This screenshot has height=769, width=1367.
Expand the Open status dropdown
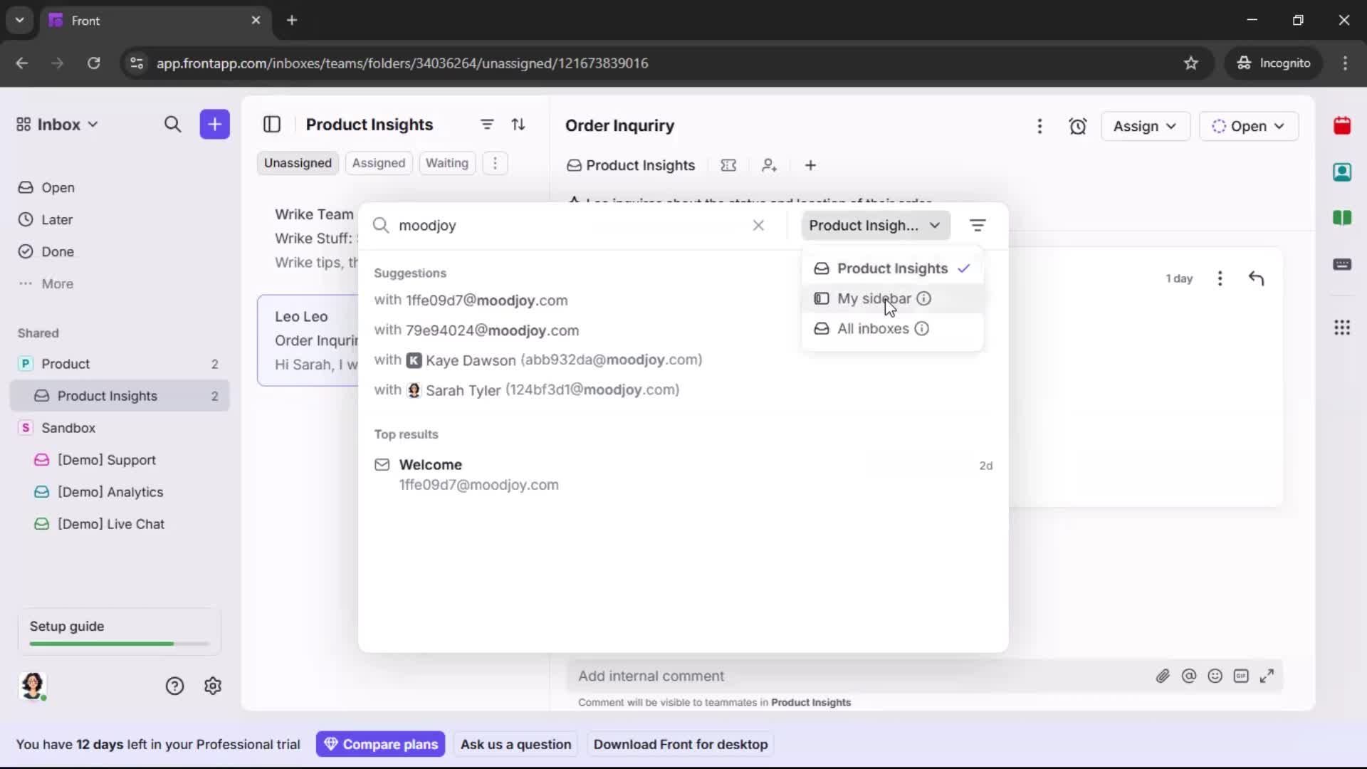click(1250, 126)
